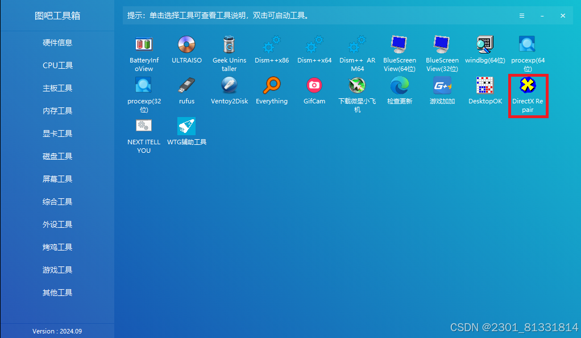Select the NEXT ITELL YOU icon

tap(144, 126)
